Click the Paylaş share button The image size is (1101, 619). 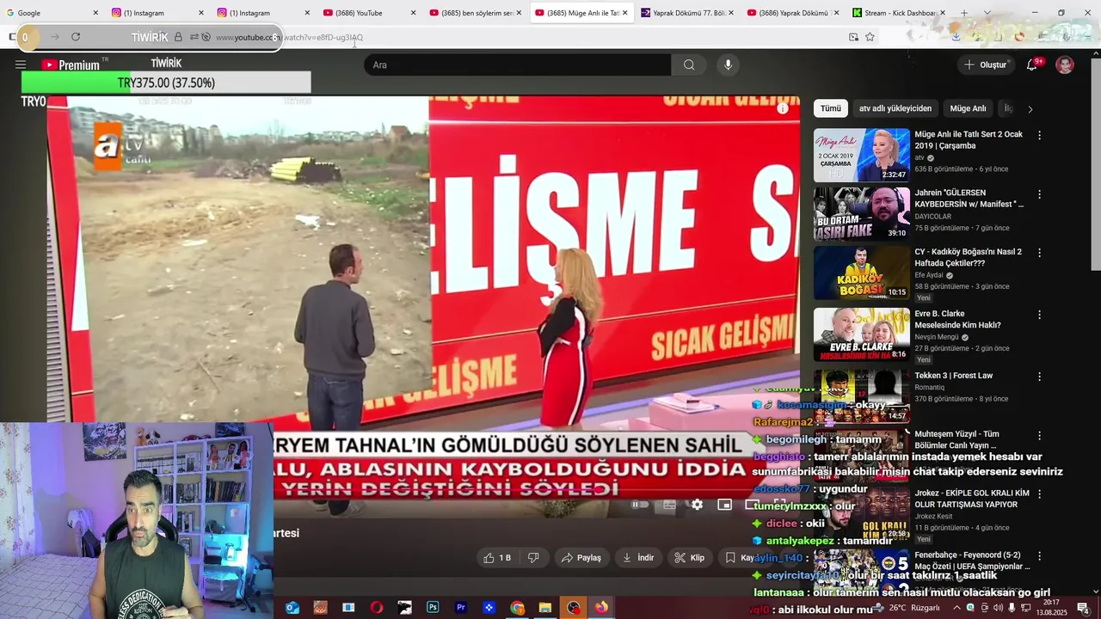(x=581, y=558)
